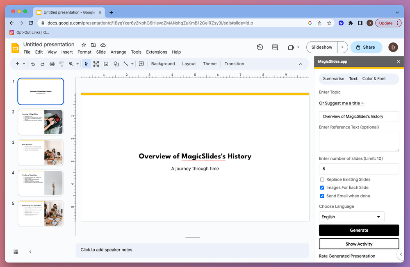Open the new slide layout dropdown arrow

click(24, 64)
